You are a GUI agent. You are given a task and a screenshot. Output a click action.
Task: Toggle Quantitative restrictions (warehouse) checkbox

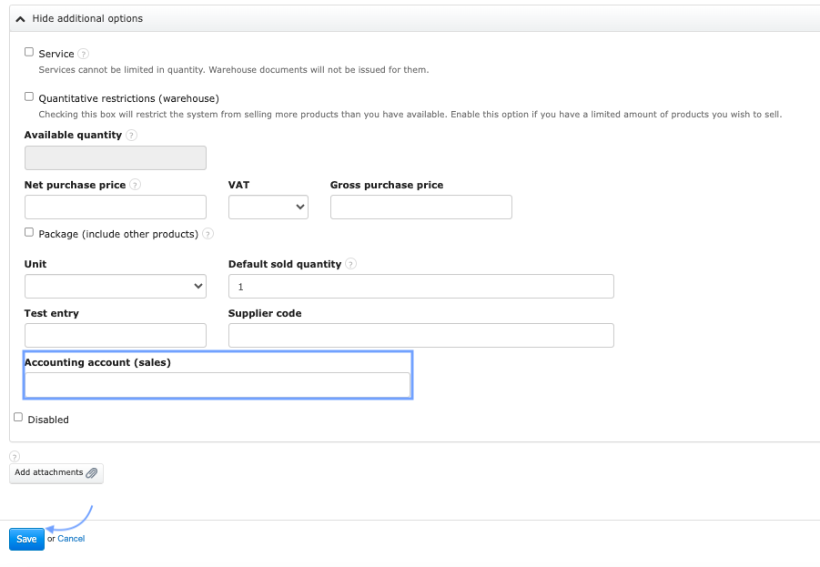tap(29, 96)
